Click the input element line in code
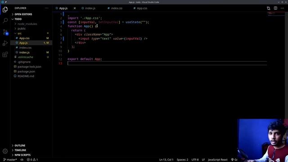Viewport: 288px width, 162px height. click(x=113, y=39)
